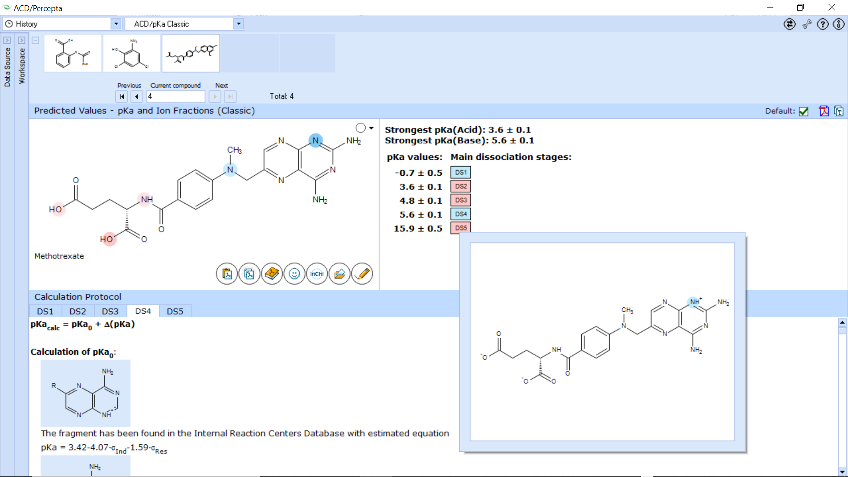The height and width of the screenshot is (477, 848).
Task: Click the red DS5 stage swatch
Action: (461, 227)
